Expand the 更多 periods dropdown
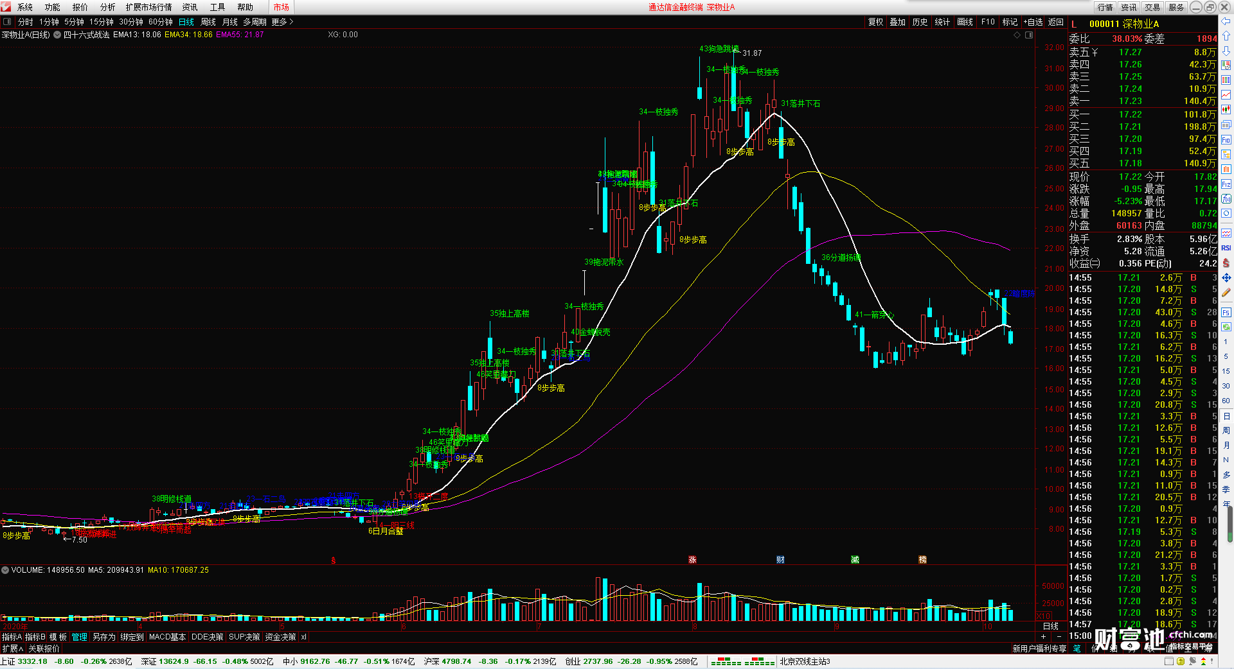The width and height of the screenshot is (1234, 669). (282, 22)
